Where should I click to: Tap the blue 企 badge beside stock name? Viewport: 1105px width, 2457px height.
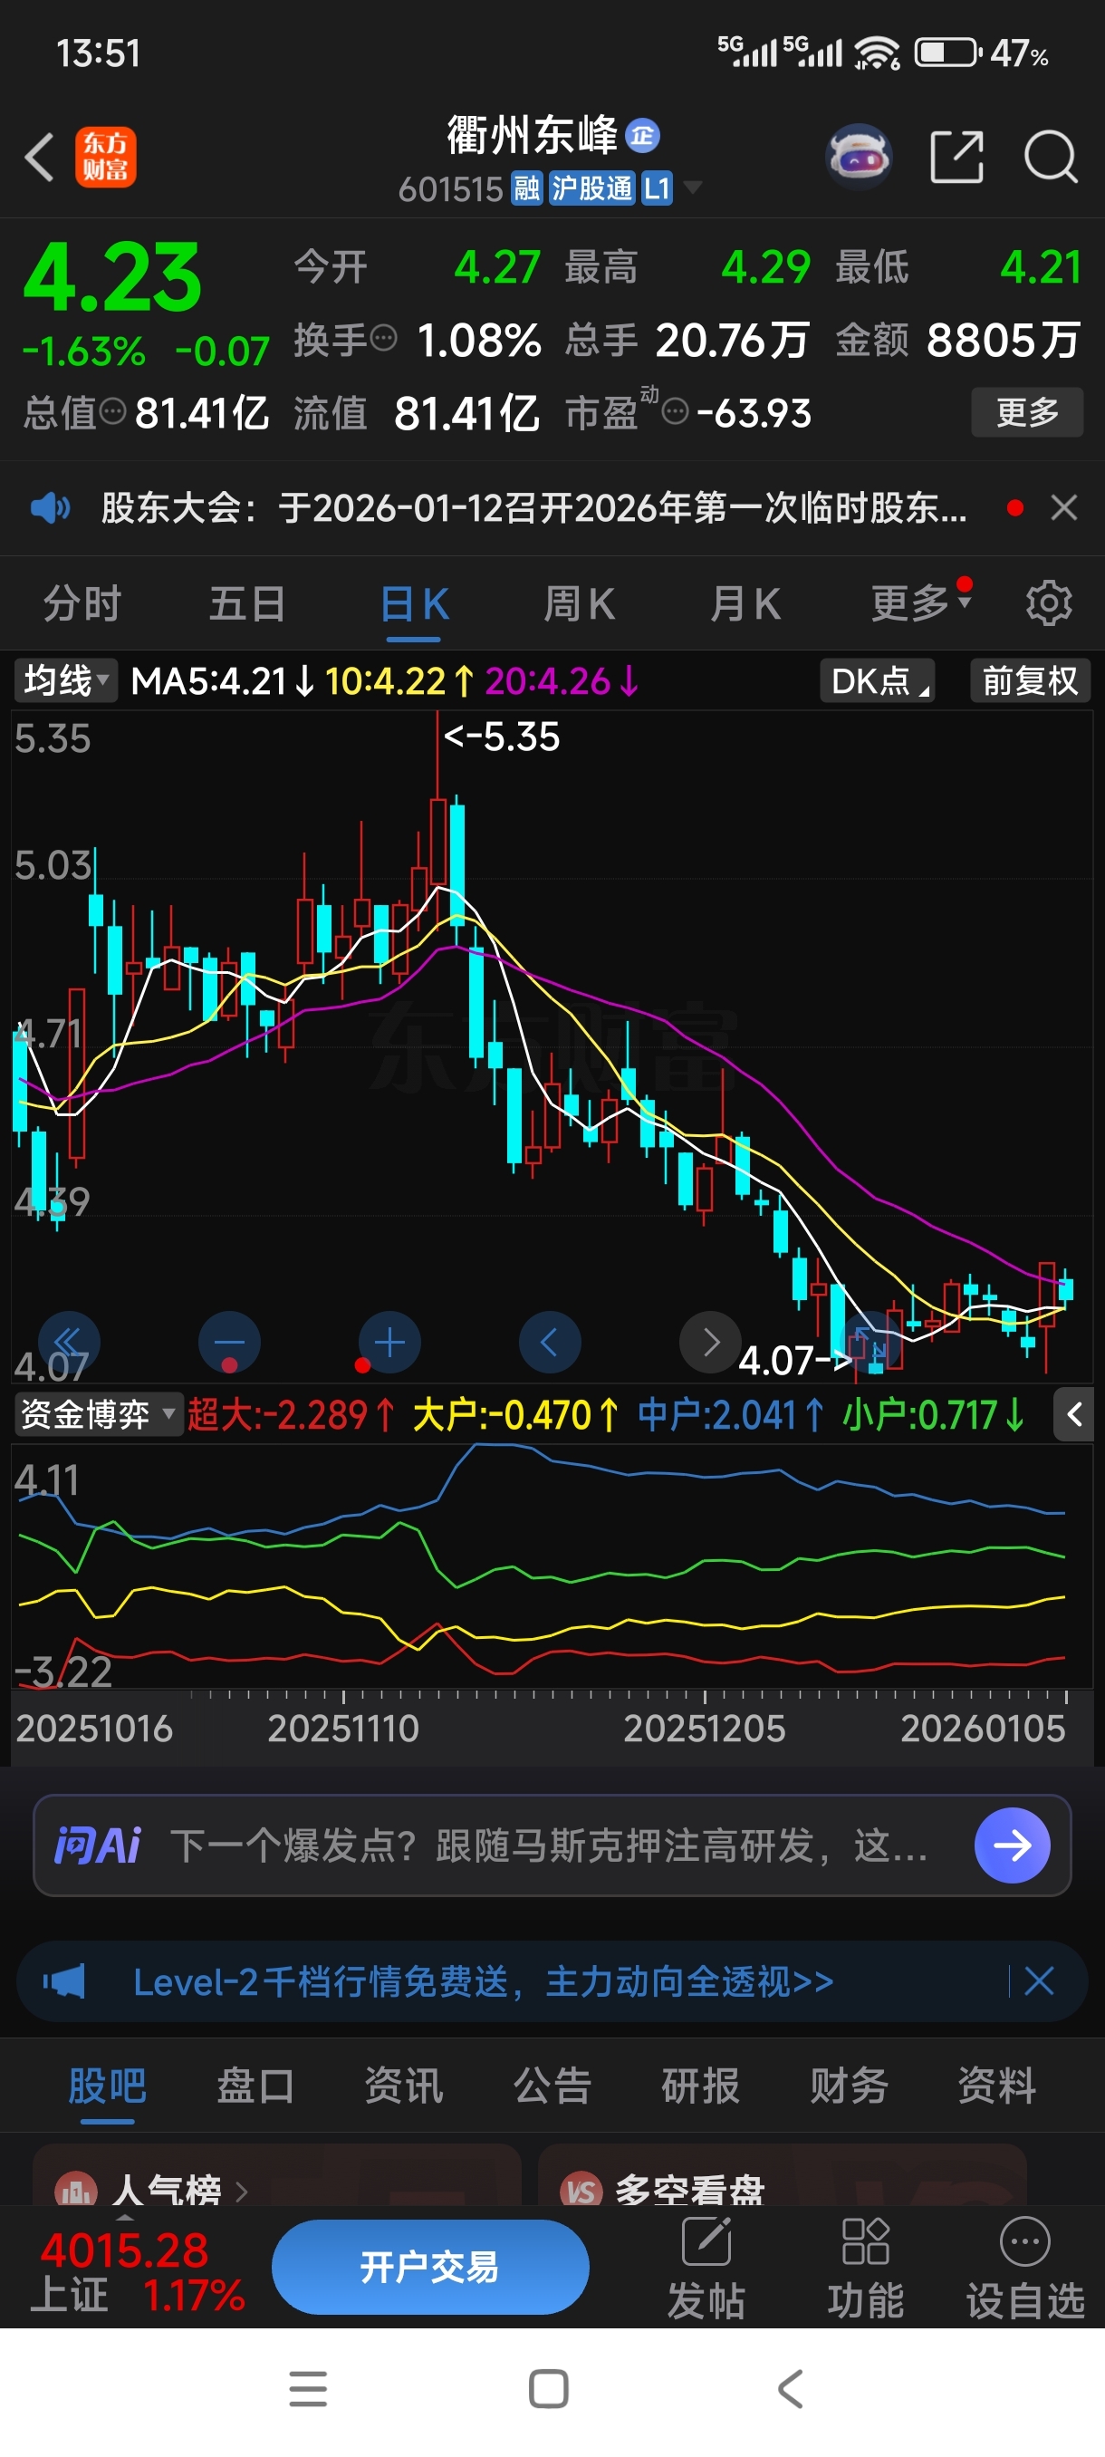tap(642, 135)
